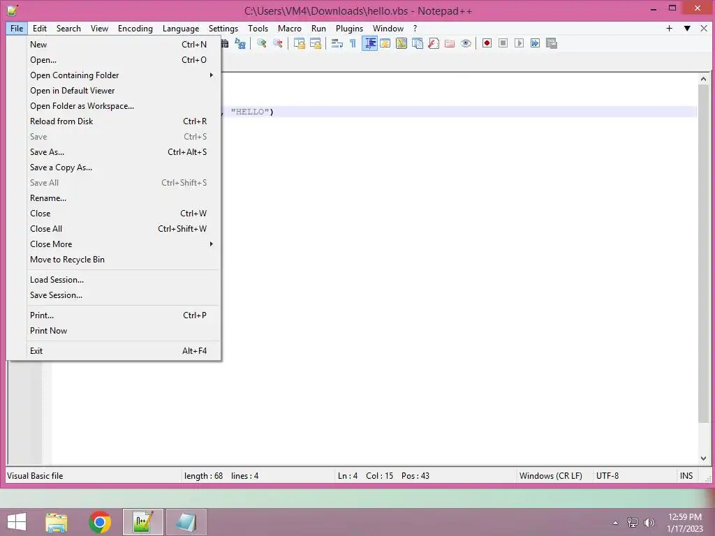Open the tab list down-arrow dropdown
715x536 pixels.
tap(687, 28)
